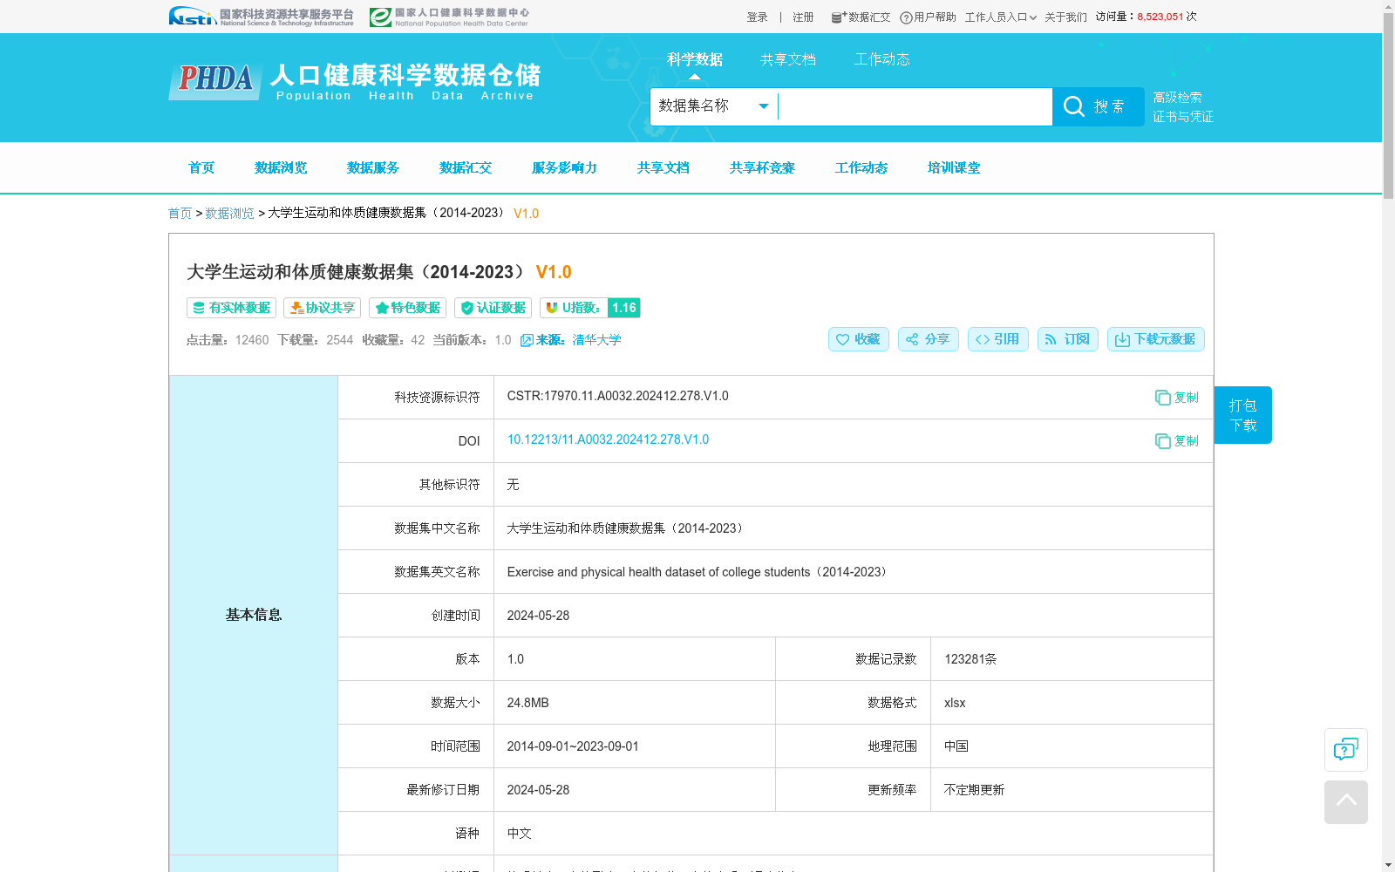The height and width of the screenshot is (872, 1395).
Task: Open 数据浏览 in the main navigation
Action: click(x=281, y=167)
